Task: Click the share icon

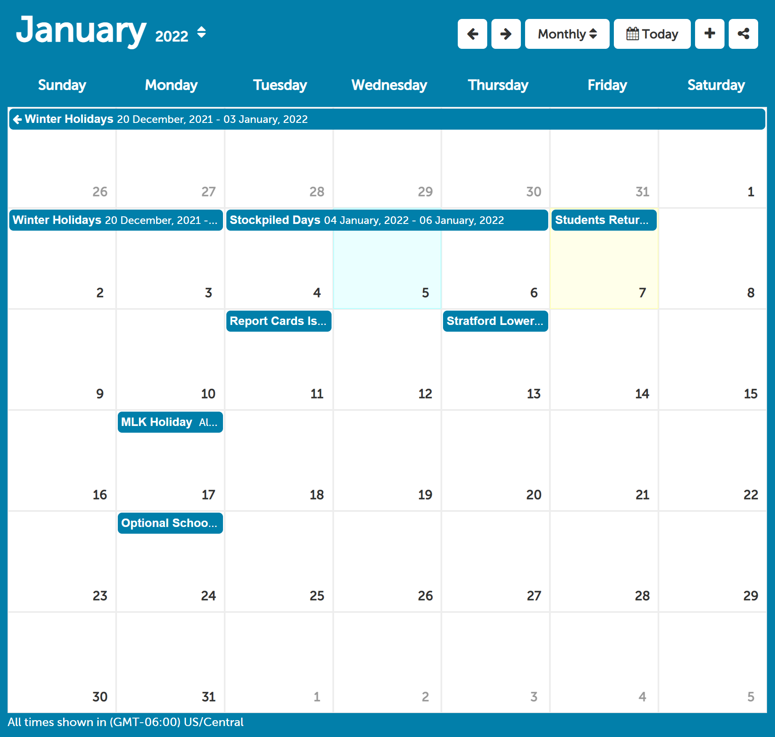Action: point(743,34)
